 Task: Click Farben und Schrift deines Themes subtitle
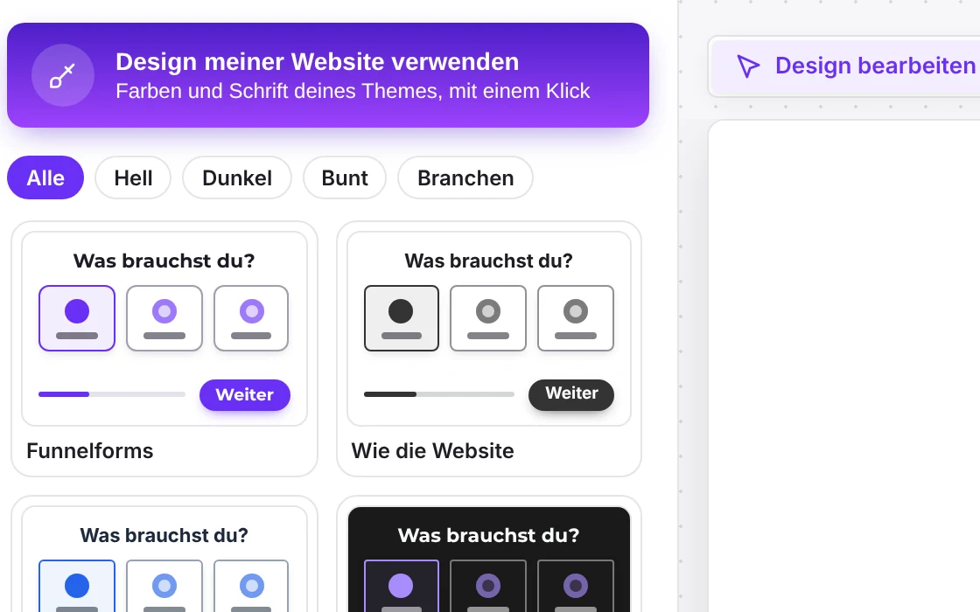(x=353, y=91)
